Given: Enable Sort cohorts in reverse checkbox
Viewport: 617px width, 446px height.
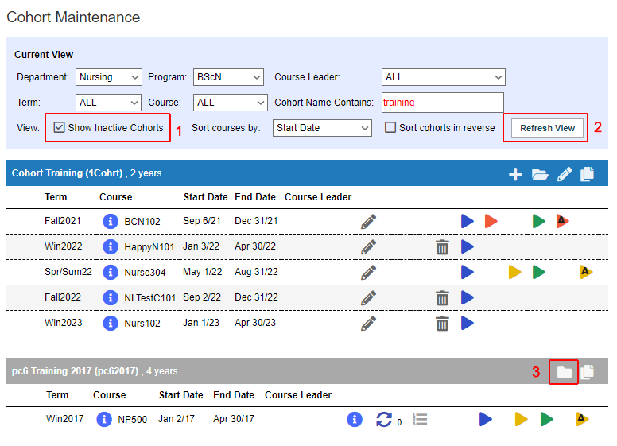Looking at the screenshot, I should (x=390, y=127).
